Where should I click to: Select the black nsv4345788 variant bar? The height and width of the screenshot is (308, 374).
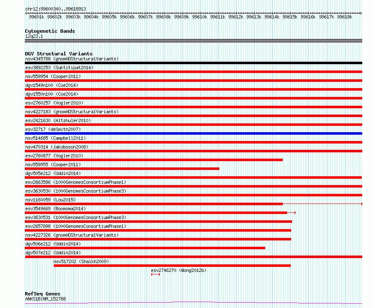coord(193,63)
